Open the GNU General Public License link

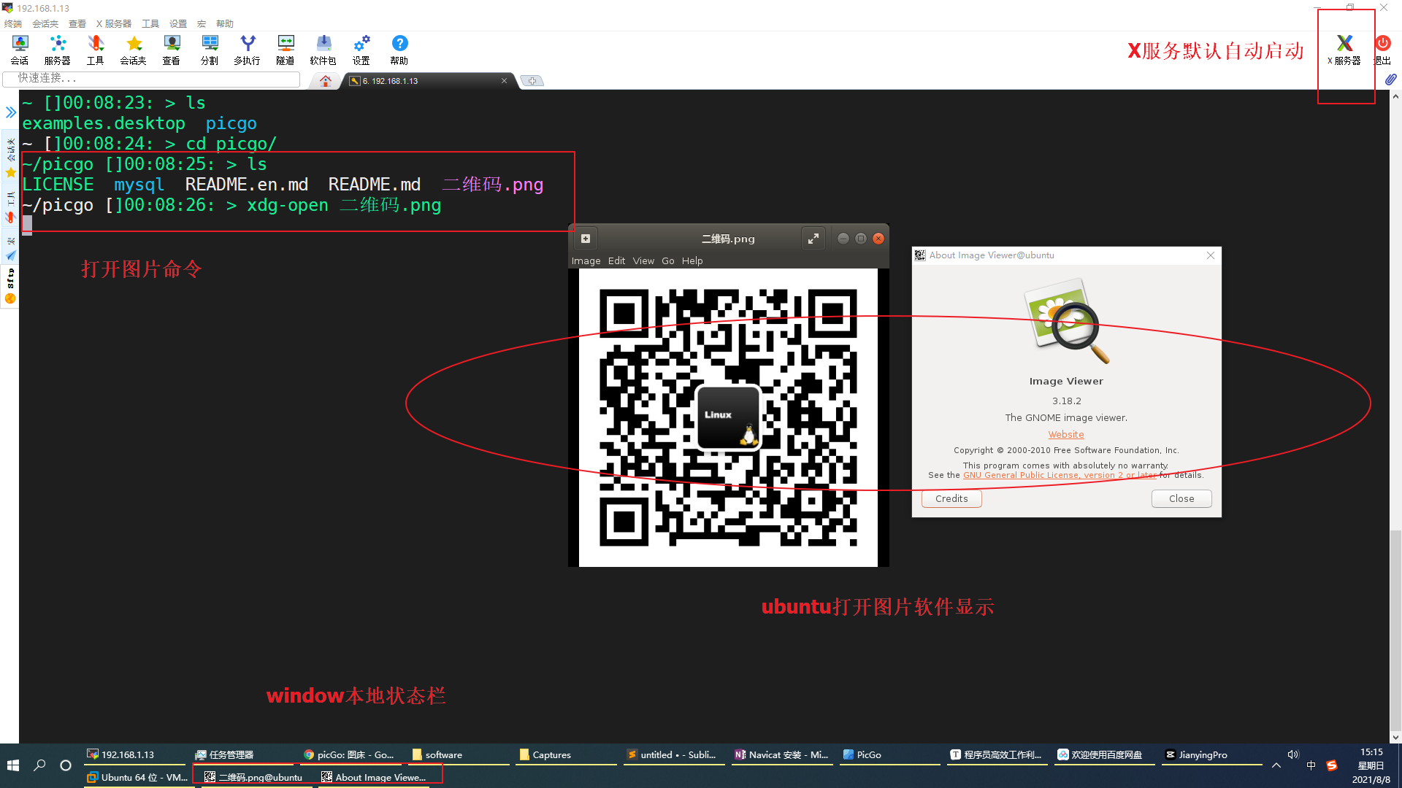(1060, 475)
